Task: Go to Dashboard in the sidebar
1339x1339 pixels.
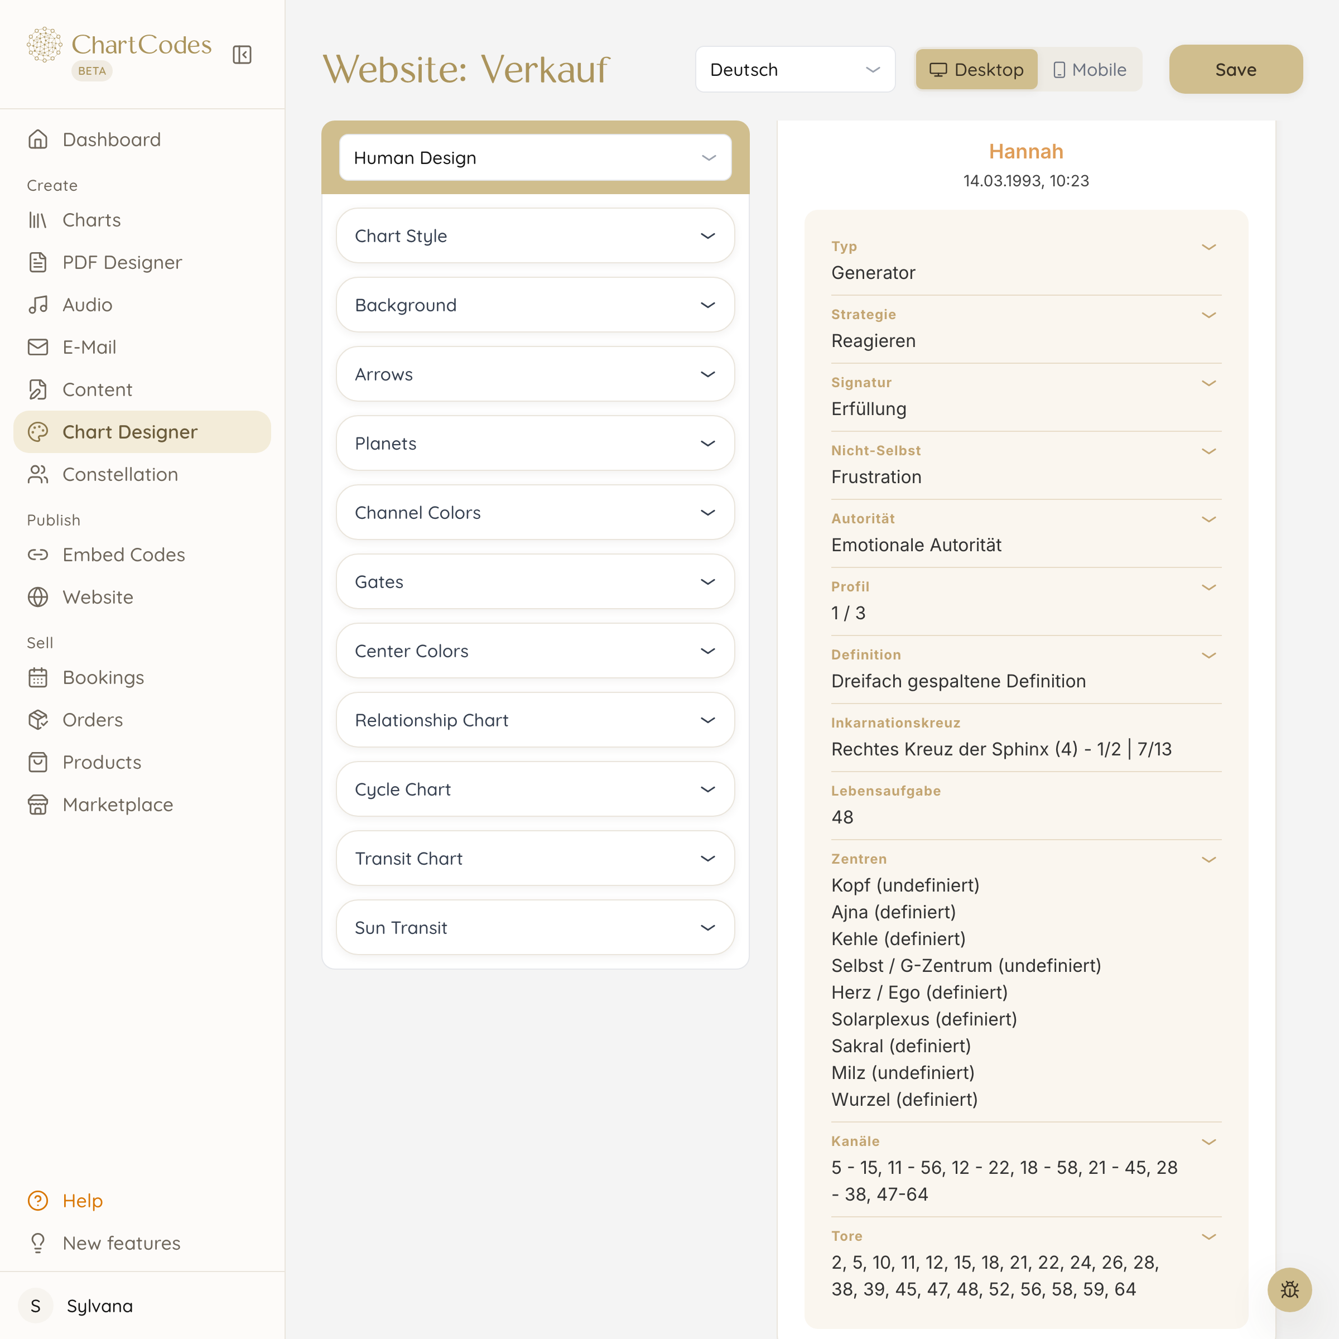Action: point(142,139)
